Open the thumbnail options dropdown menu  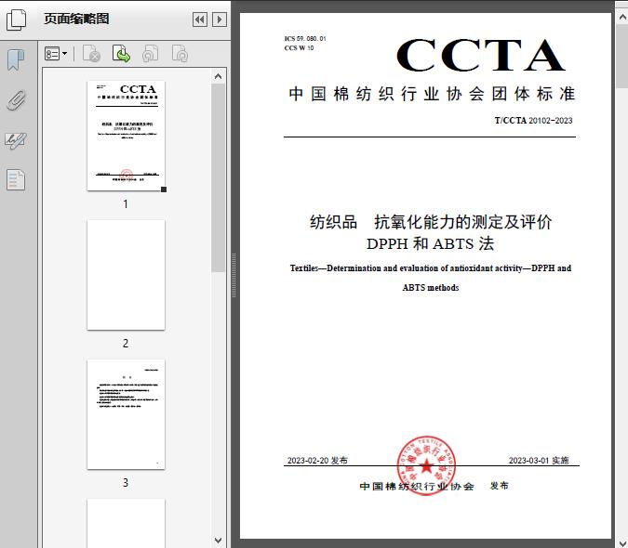tap(56, 54)
